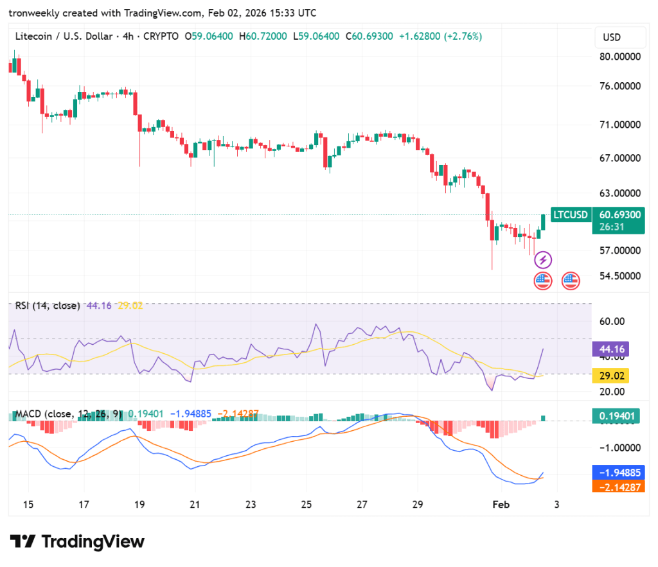Click the date label 23 on time axis

[251, 505]
